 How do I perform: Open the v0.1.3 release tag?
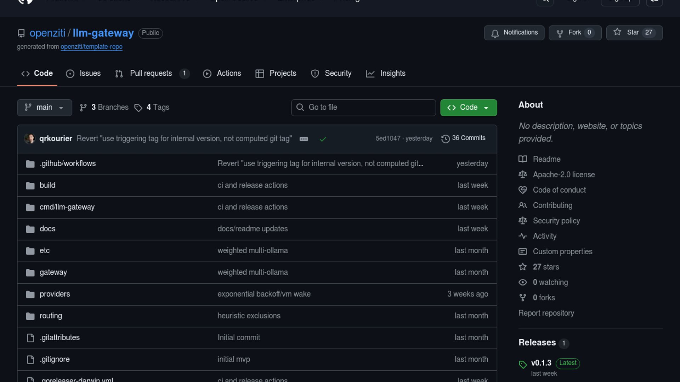click(x=541, y=363)
